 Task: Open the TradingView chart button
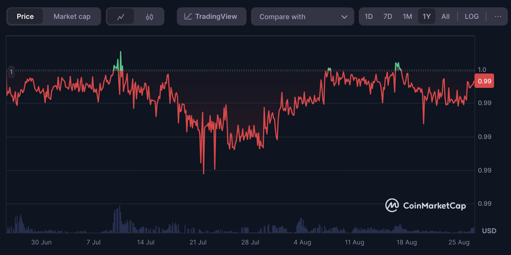pyautogui.click(x=212, y=17)
